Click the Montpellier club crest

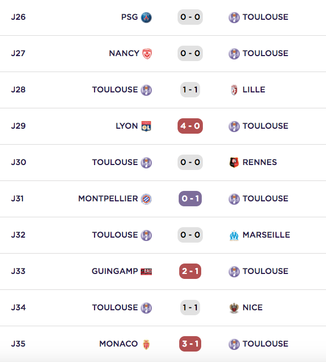point(146,199)
